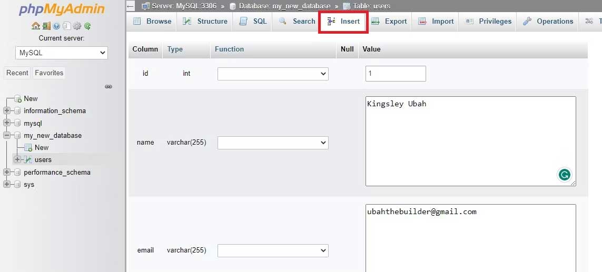Open the MySQL documentation page icon
The image size is (602, 272).
pyautogui.click(x=67, y=26)
